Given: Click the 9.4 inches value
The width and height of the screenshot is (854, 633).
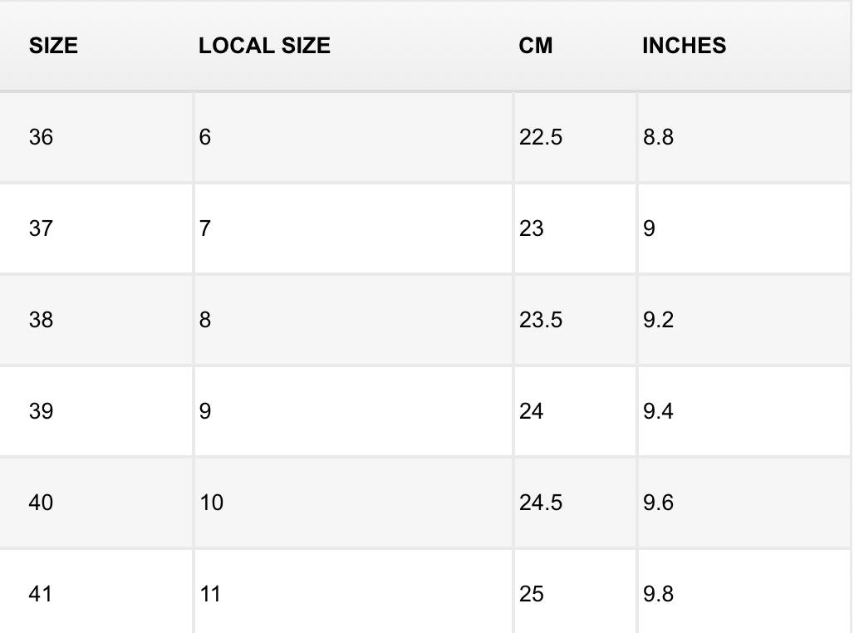Looking at the screenshot, I should [658, 411].
